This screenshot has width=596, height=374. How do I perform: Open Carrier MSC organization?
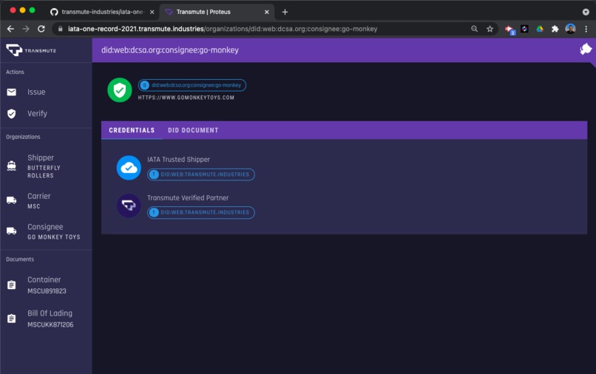46,200
